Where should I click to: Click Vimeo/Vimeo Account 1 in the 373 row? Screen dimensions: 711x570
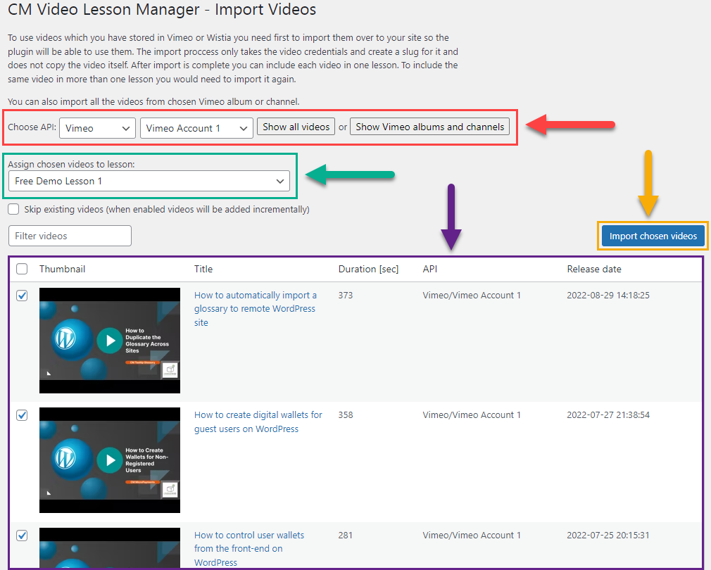coord(472,295)
